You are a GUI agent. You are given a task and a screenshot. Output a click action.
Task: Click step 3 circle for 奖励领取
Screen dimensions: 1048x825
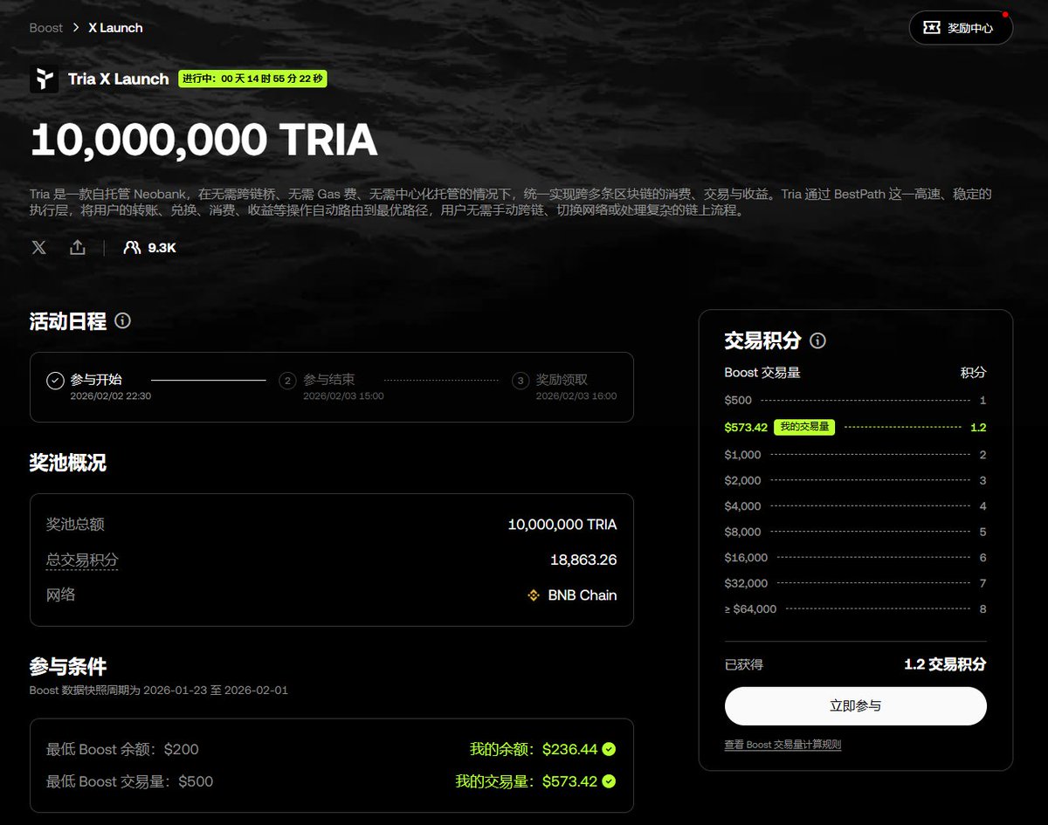pos(521,381)
